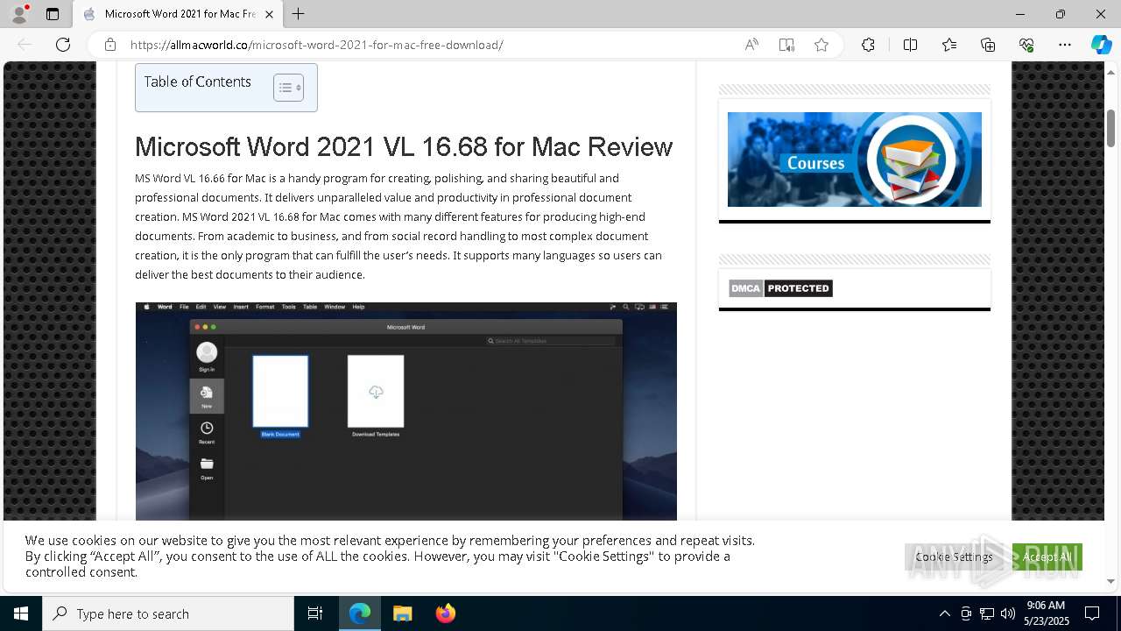The height and width of the screenshot is (631, 1121).
Task: Add this page to favorites
Action: pos(821,45)
